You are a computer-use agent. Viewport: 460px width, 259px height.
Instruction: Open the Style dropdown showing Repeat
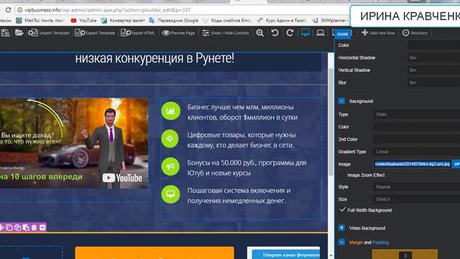417,187
